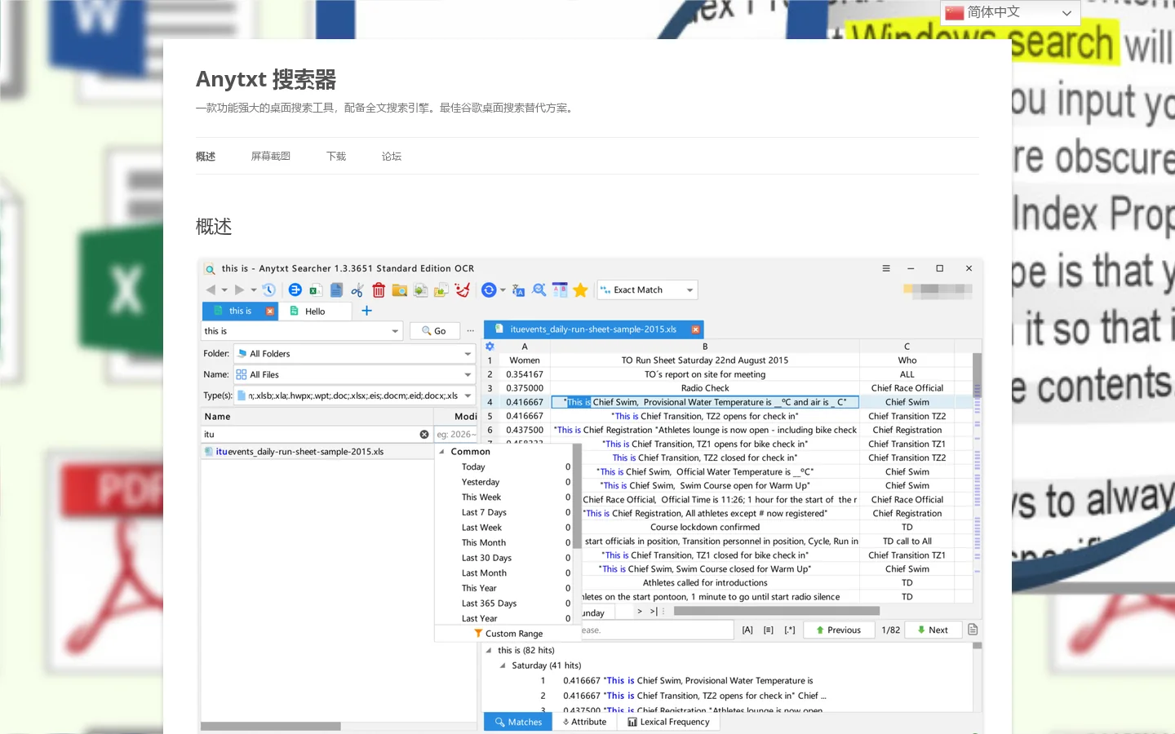Image resolution: width=1175 pixels, height=734 pixels.
Task: Click the Previous match button
Action: (x=838, y=630)
